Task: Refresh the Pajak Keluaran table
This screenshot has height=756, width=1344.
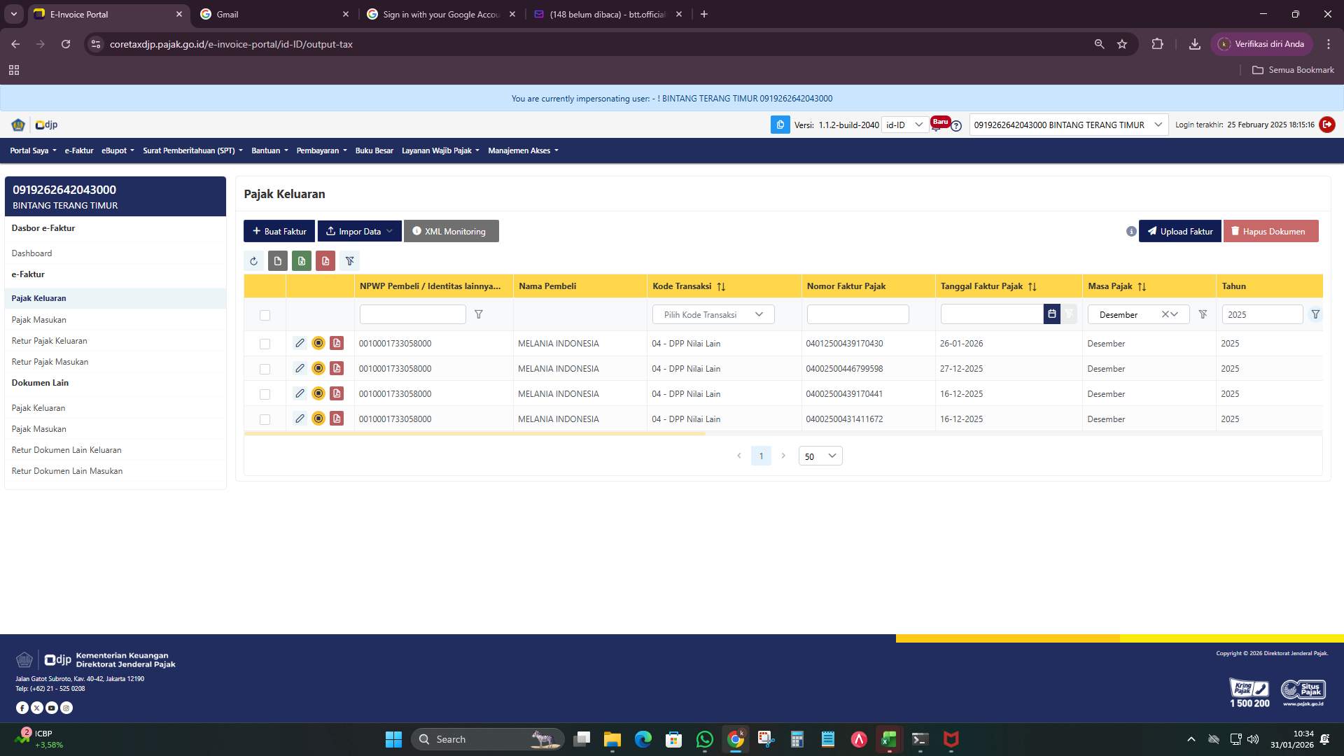Action: point(254,260)
